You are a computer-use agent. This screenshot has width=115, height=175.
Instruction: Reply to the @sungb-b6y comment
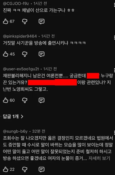tap(41, 169)
